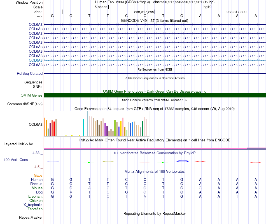Click the pink Layered H3K27Ac signal bar
This screenshot has height=224, width=266.
(x=155, y=148)
